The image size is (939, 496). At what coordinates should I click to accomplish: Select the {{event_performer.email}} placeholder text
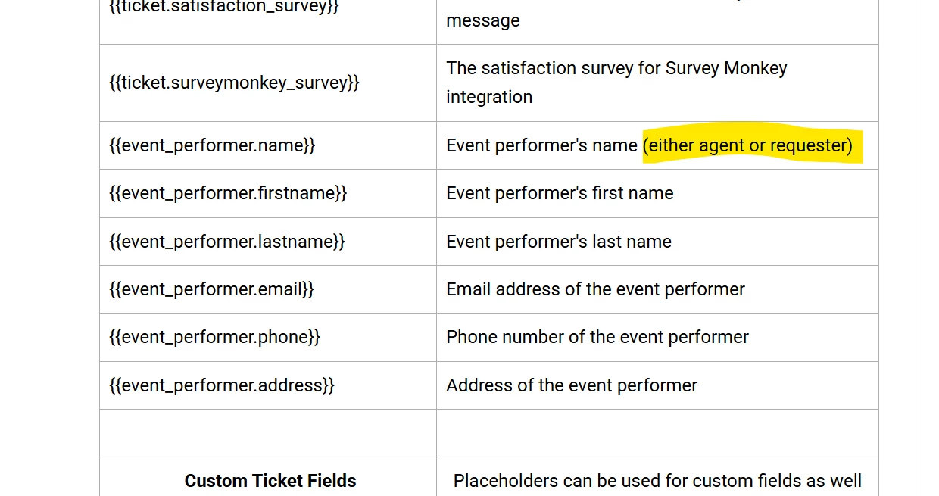tap(211, 289)
